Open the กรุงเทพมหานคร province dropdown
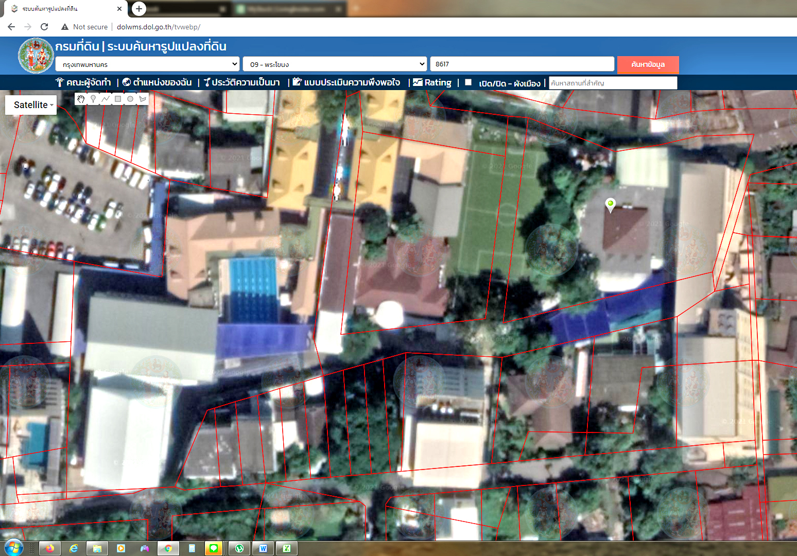Viewport: 797px width, 556px height. point(148,64)
